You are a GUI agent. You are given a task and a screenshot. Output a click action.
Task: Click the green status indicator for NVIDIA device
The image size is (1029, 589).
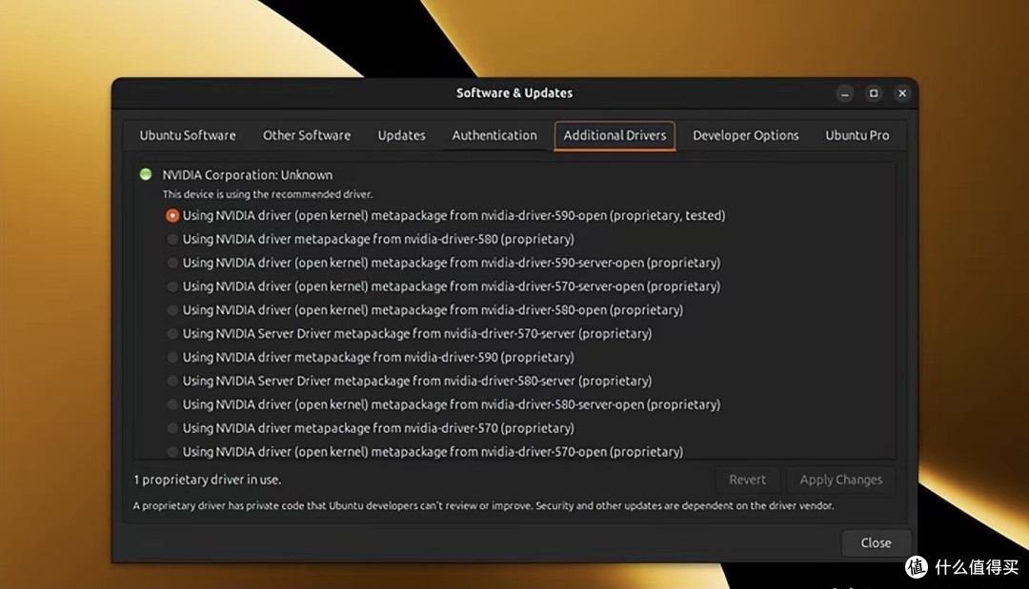pos(146,174)
